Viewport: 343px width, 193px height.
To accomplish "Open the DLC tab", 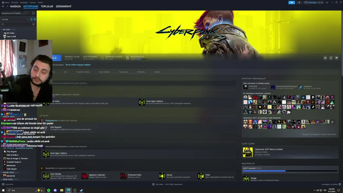I will pos(66,72).
